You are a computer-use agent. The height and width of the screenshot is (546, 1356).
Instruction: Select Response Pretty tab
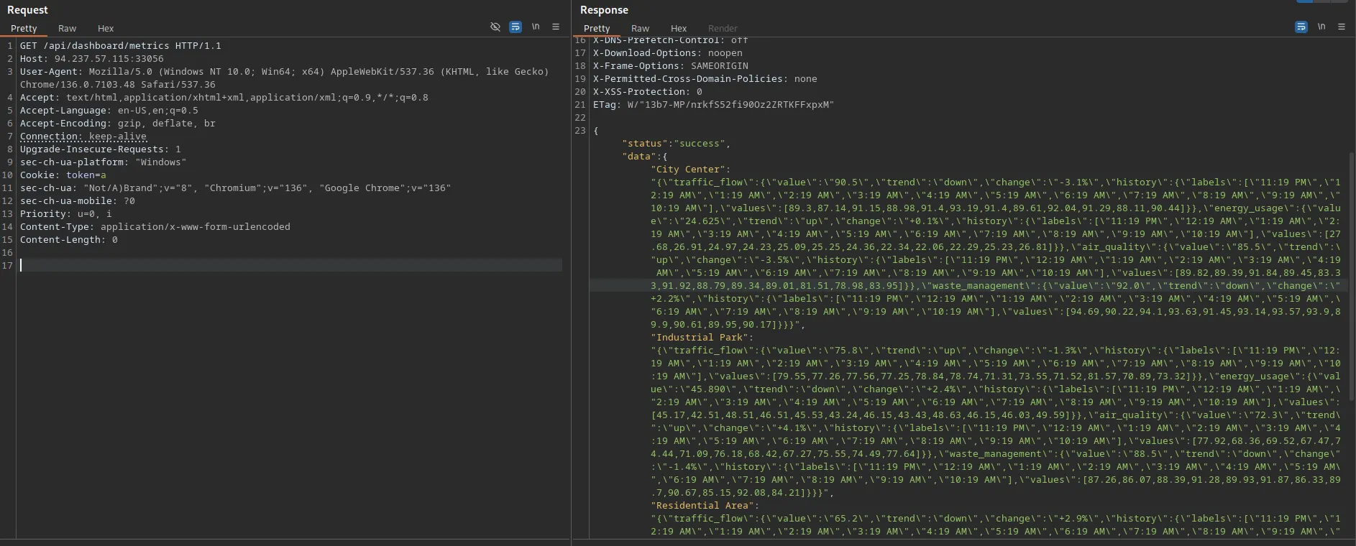(597, 29)
